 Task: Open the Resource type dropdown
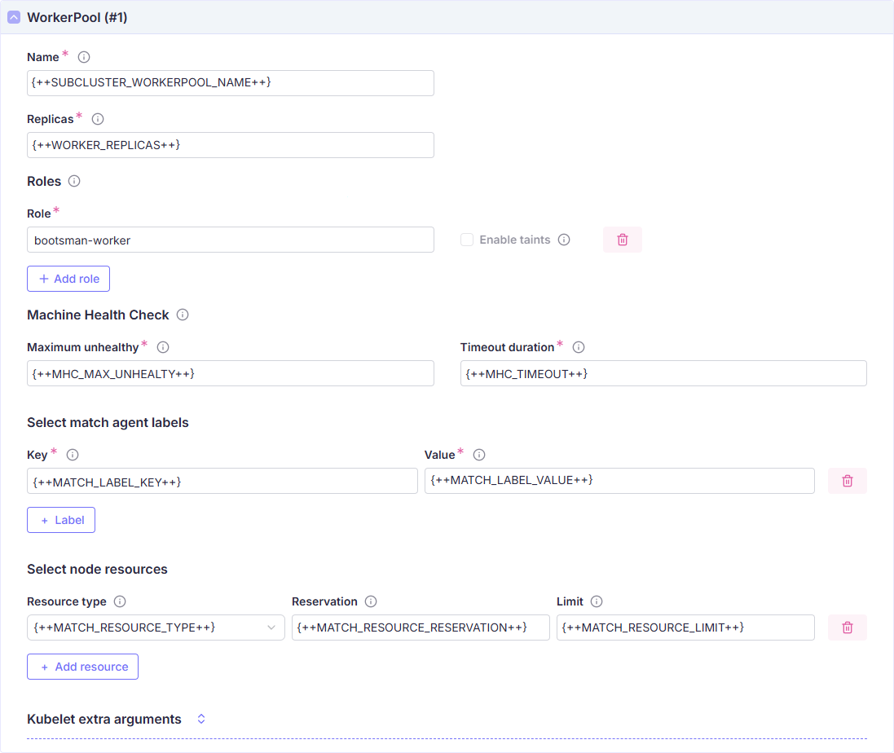pos(156,627)
